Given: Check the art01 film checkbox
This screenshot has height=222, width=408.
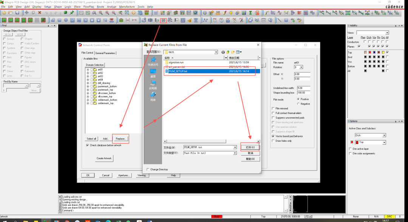Looking at the screenshot, I should [91, 70].
